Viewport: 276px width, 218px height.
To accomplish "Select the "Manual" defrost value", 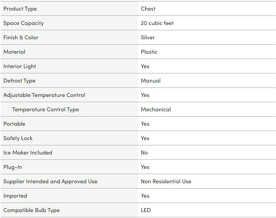I will pos(151,81).
